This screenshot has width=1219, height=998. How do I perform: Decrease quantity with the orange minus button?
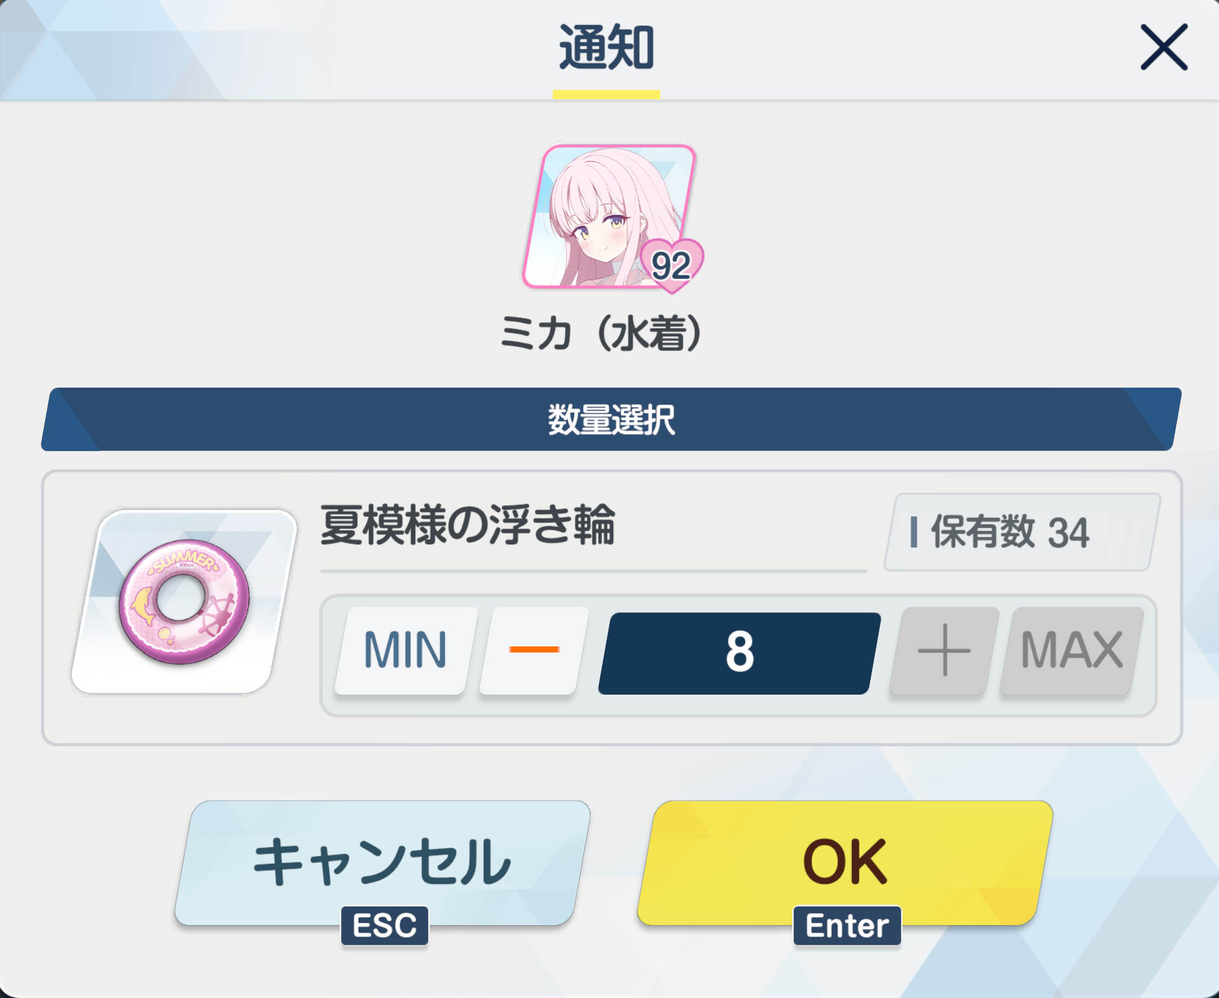pyautogui.click(x=534, y=650)
